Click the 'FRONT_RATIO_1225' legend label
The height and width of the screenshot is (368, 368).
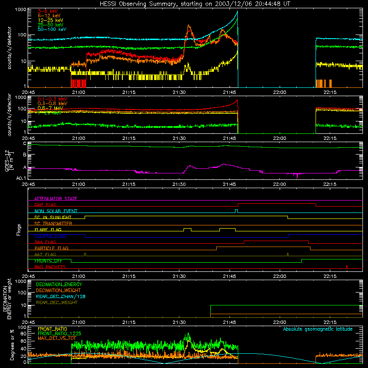point(59,333)
